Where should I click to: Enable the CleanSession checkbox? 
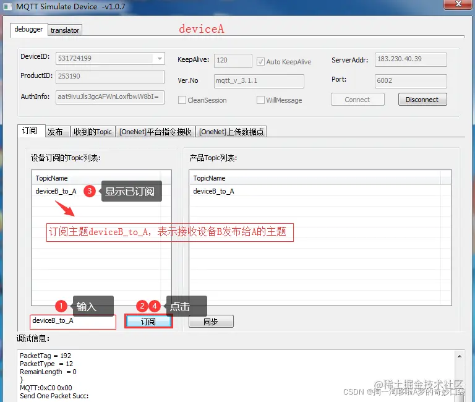click(x=182, y=100)
